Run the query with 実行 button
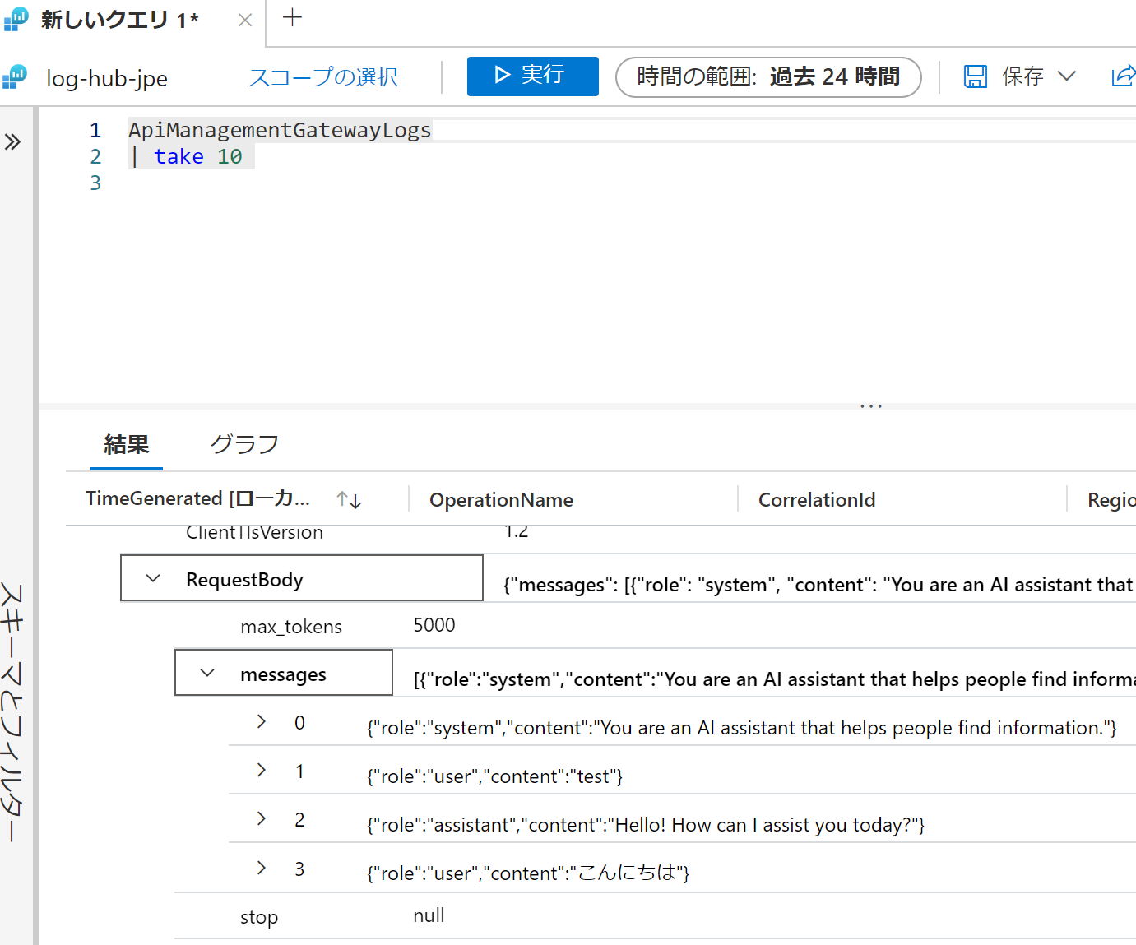 [532, 76]
